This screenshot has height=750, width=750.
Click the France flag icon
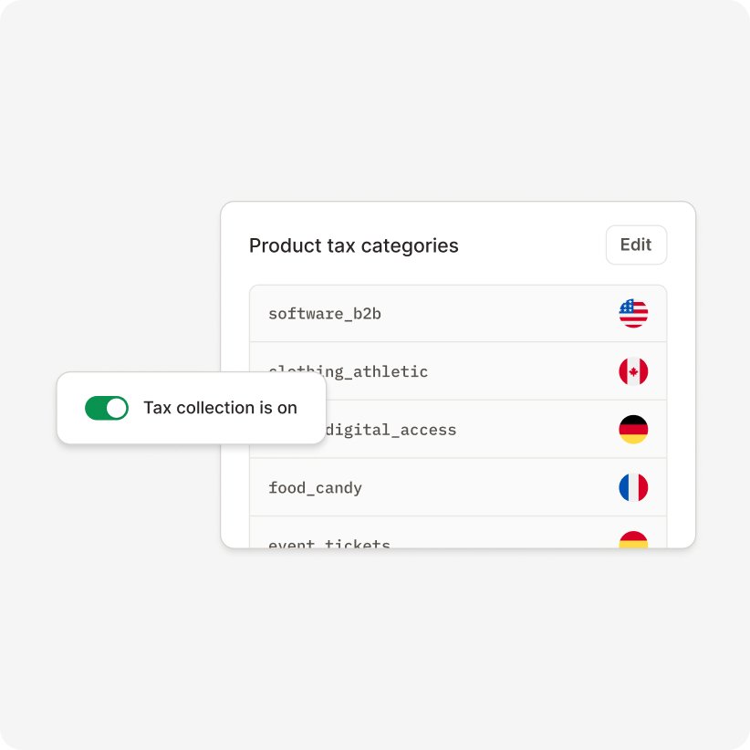633,487
